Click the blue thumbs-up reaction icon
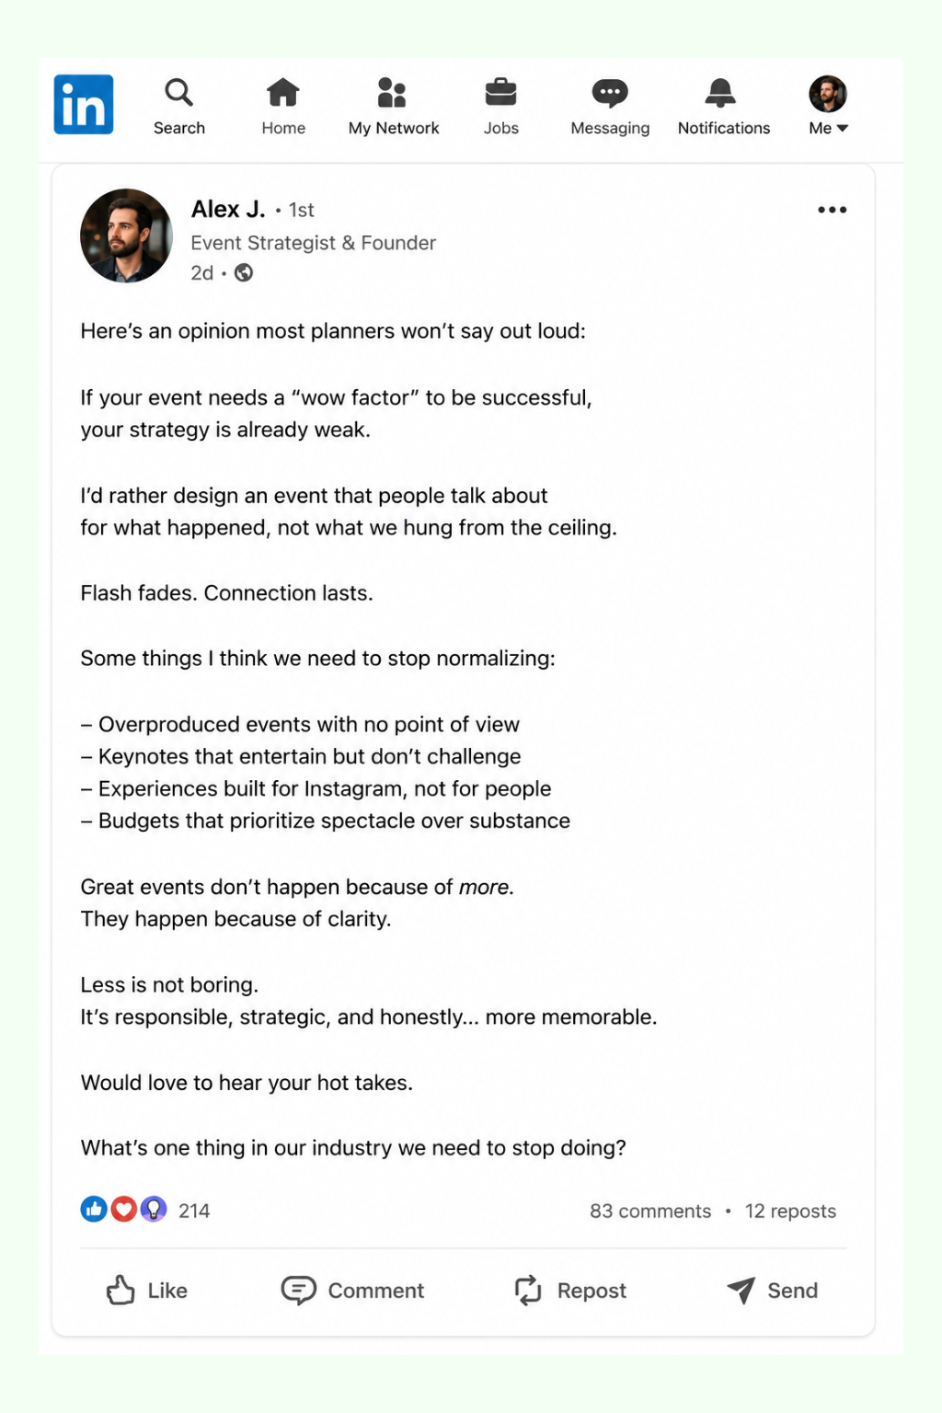Image resolution: width=942 pixels, height=1413 pixels. [x=94, y=1209]
